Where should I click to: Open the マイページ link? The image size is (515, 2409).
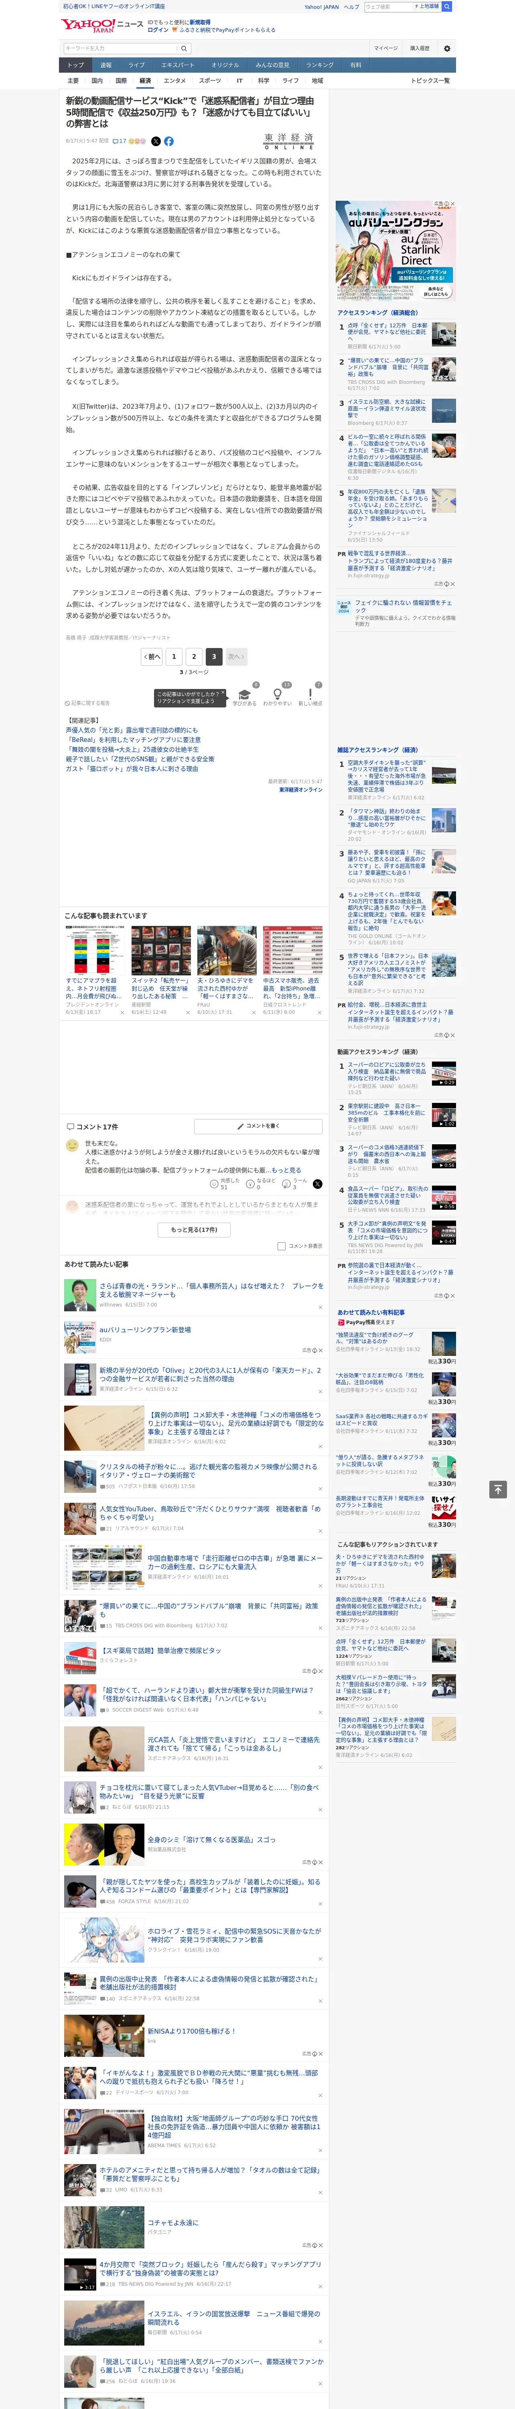(x=386, y=49)
